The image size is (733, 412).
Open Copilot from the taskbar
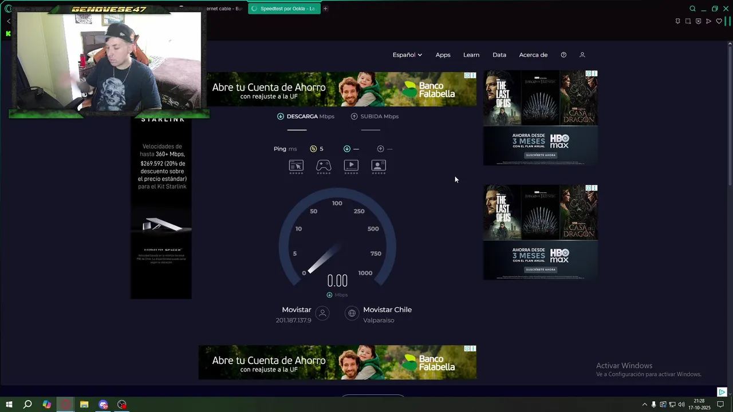click(47, 405)
